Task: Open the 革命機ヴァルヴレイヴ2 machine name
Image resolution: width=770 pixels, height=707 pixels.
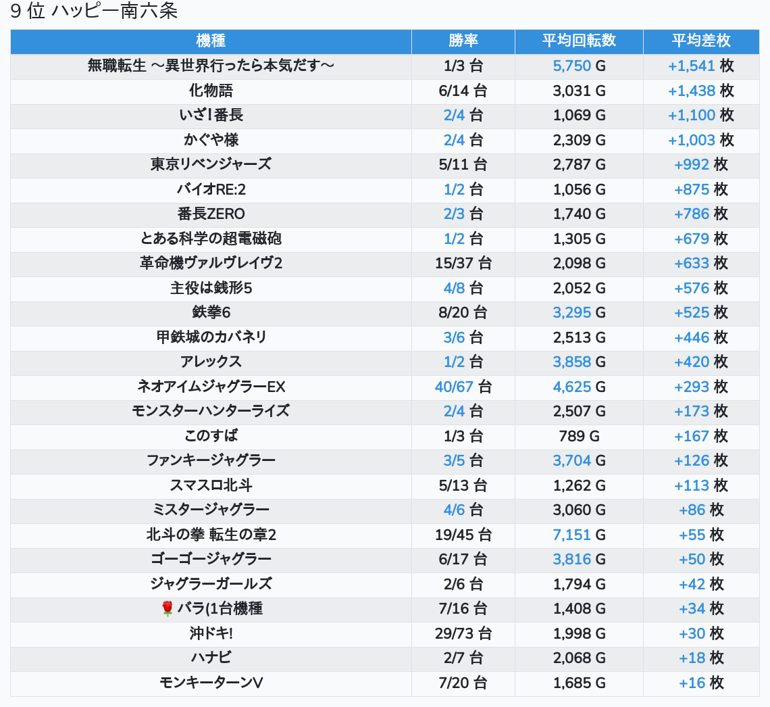Action: [x=211, y=263]
